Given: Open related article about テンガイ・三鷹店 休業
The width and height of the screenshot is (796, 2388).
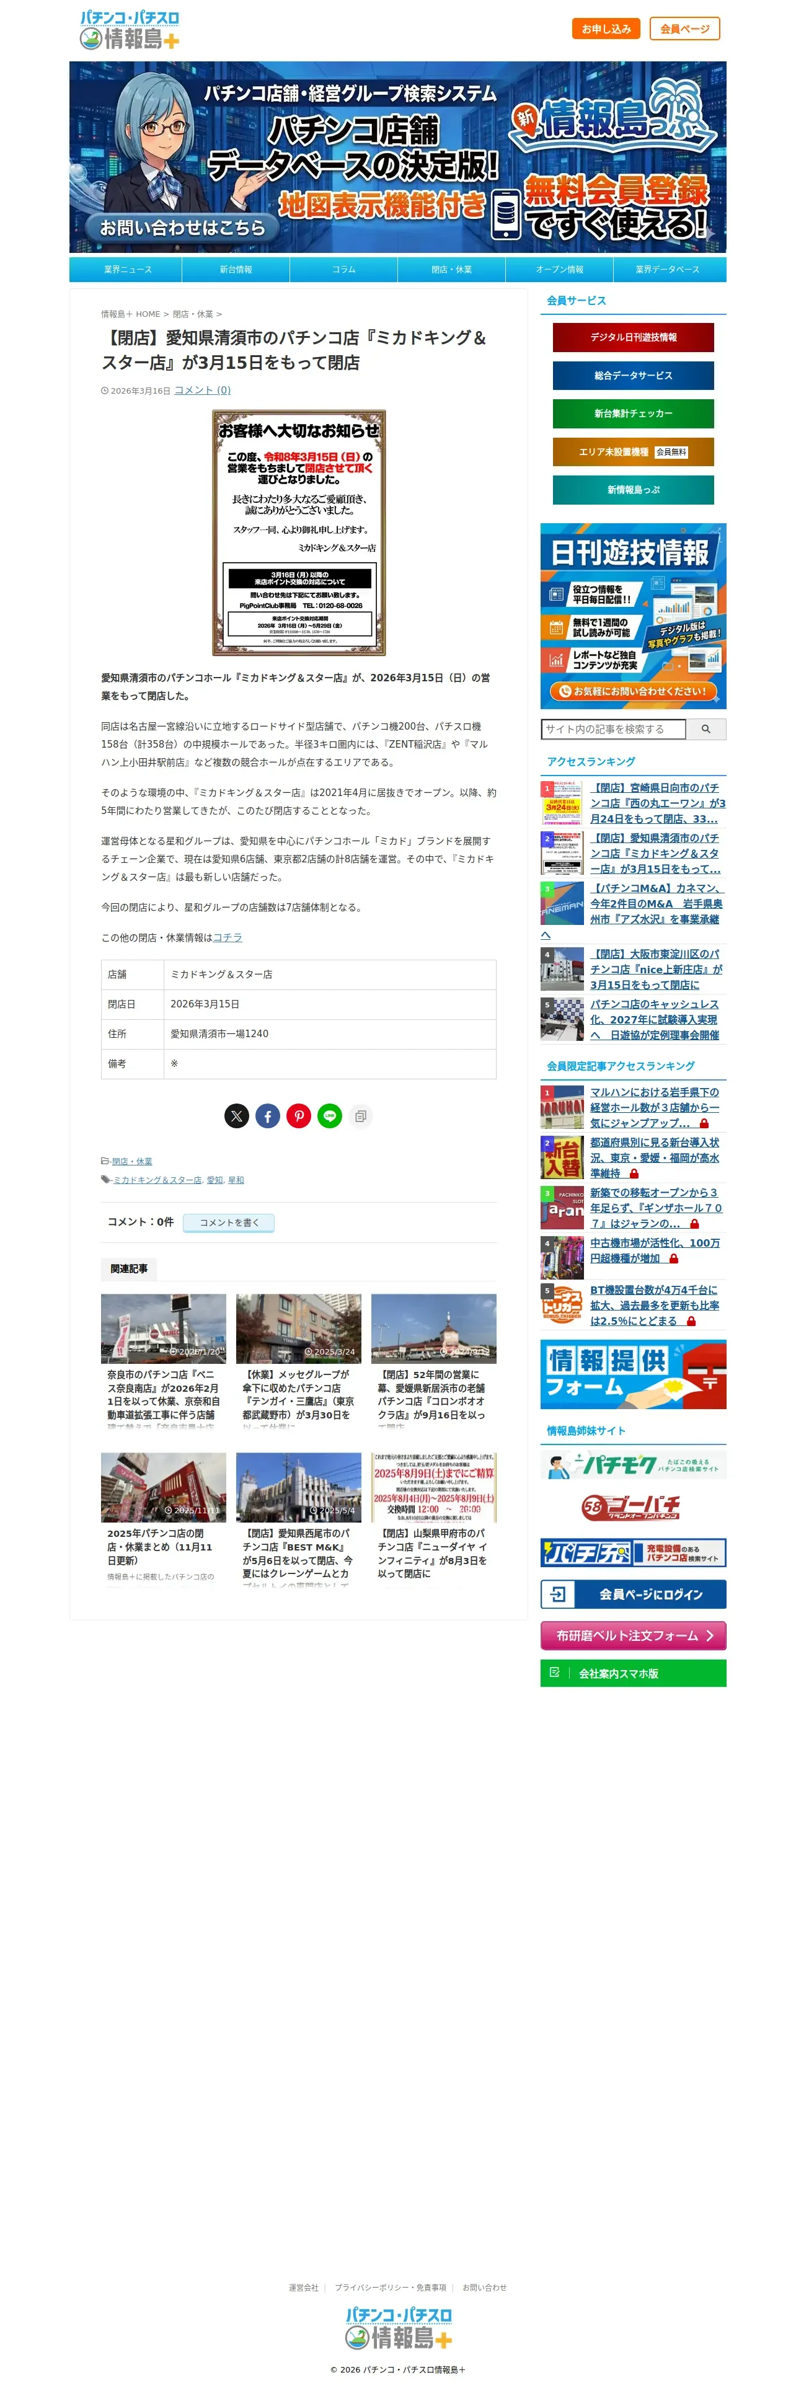Looking at the screenshot, I should [x=298, y=1361].
